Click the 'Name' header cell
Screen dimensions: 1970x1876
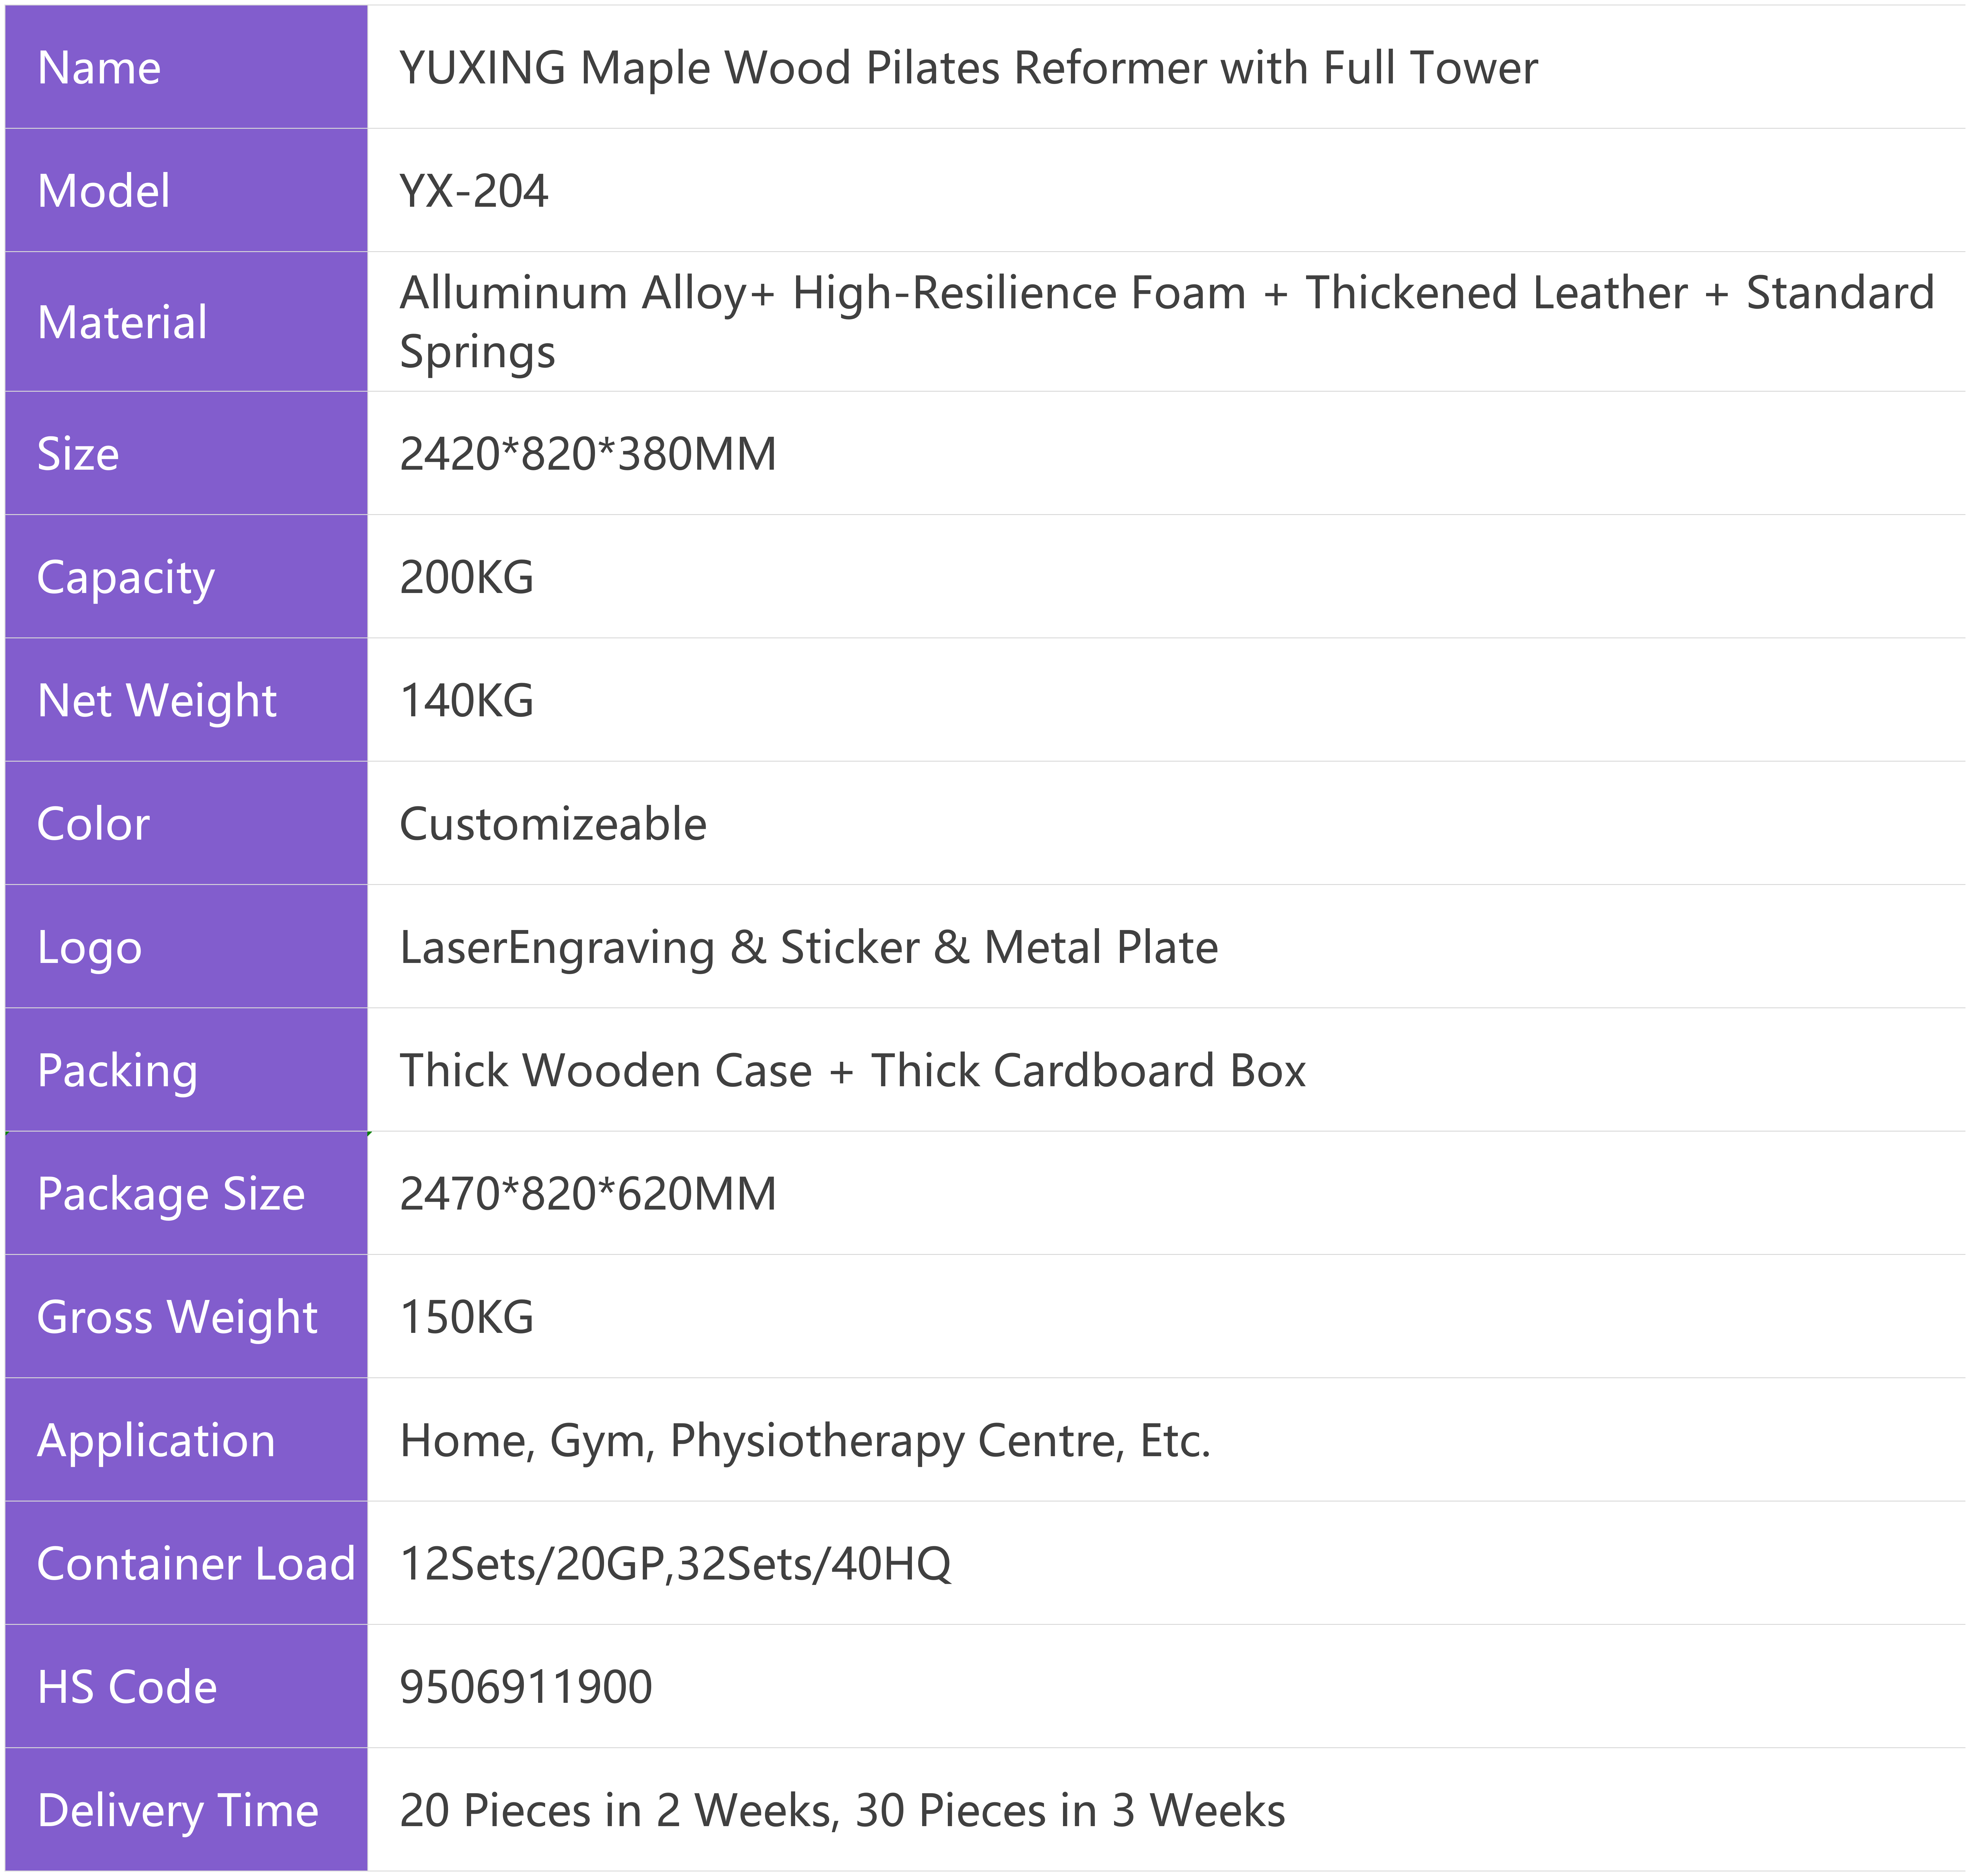click(186, 67)
